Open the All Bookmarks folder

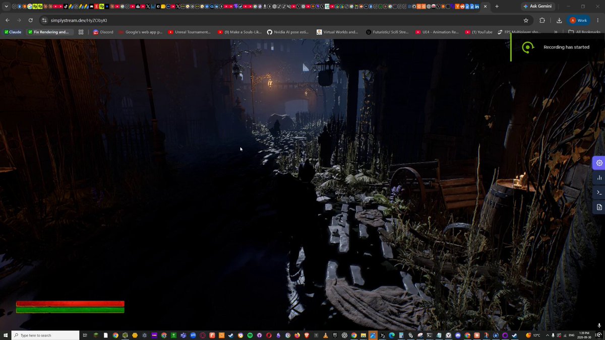[x=584, y=32]
